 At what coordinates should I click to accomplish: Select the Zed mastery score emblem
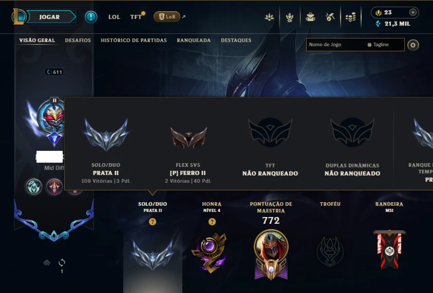point(271,255)
